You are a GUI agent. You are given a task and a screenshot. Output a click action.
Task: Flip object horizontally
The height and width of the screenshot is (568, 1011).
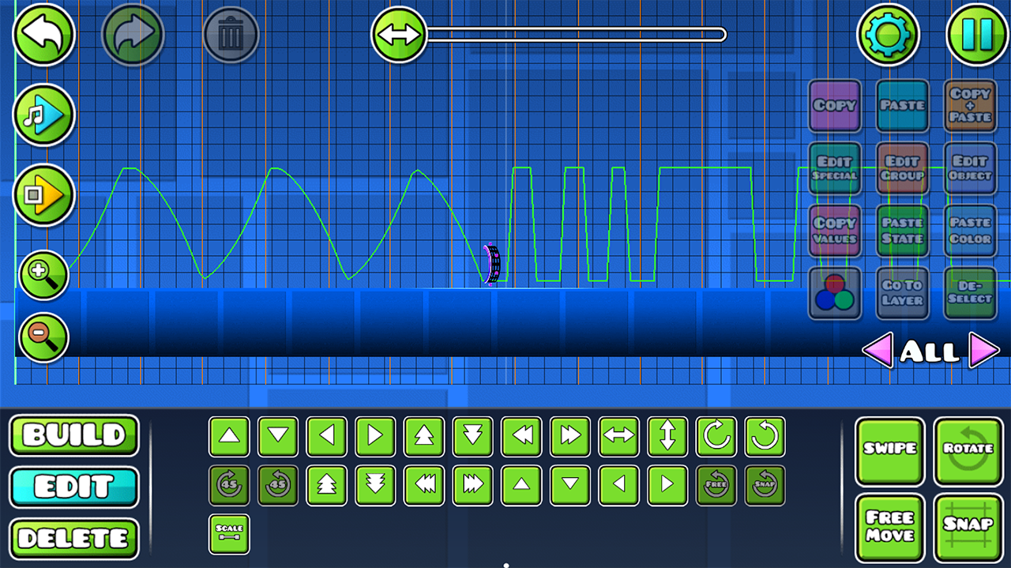coord(619,437)
